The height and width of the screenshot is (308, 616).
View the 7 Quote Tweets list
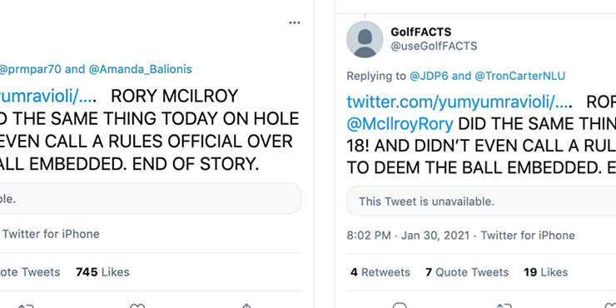[x=467, y=272]
